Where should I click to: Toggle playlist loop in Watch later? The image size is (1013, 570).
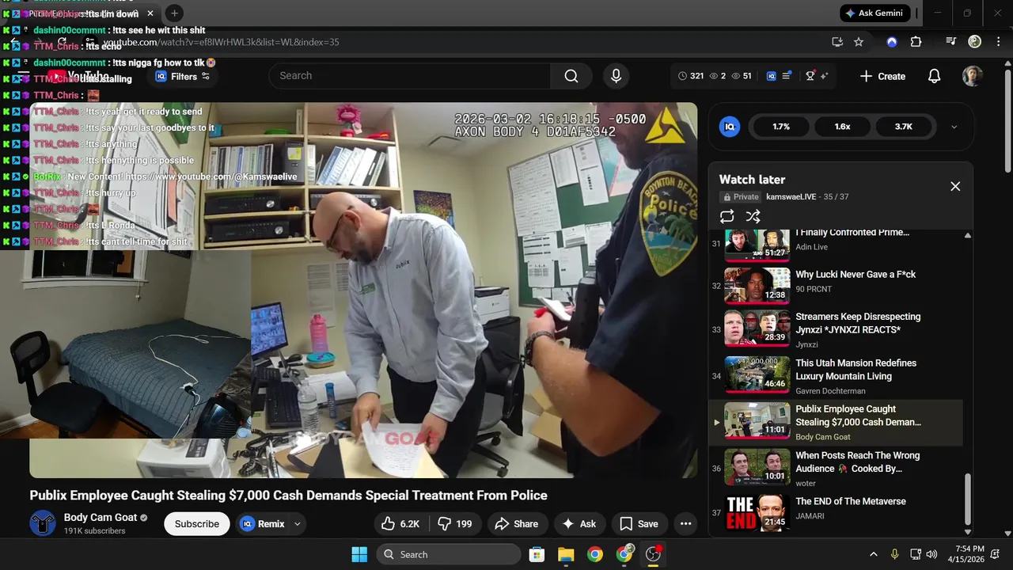727,216
